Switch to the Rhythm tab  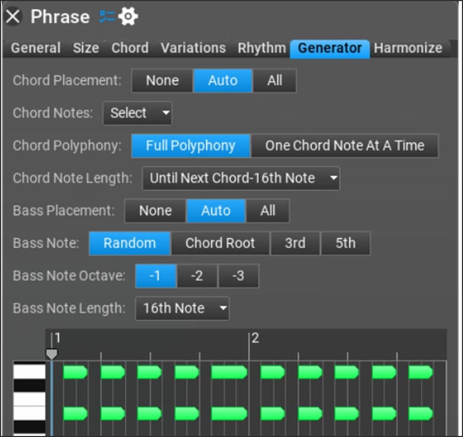(261, 47)
